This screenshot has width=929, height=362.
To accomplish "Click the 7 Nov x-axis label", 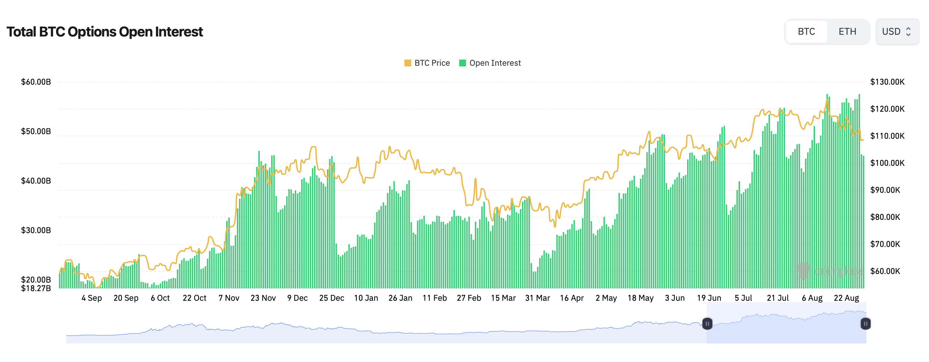I will click(x=229, y=298).
